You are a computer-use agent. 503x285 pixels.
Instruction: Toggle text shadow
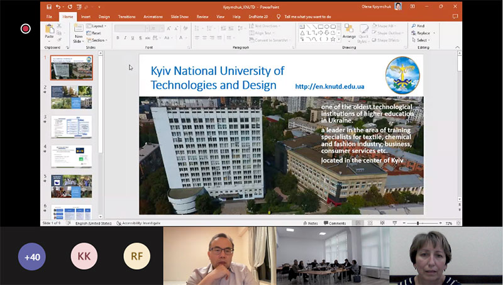(x=140, y=38)
